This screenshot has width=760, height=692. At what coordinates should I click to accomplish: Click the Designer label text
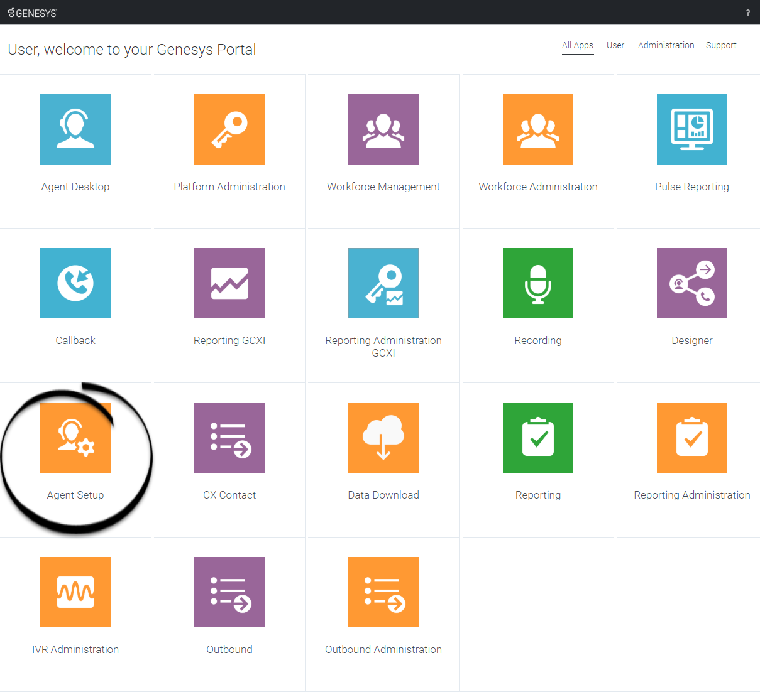pyautogui.click(x=692, y=340)
